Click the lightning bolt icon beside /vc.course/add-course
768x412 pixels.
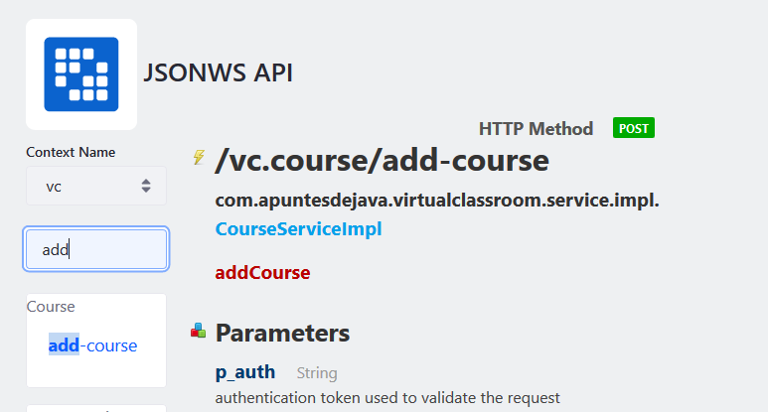(199, 157)
